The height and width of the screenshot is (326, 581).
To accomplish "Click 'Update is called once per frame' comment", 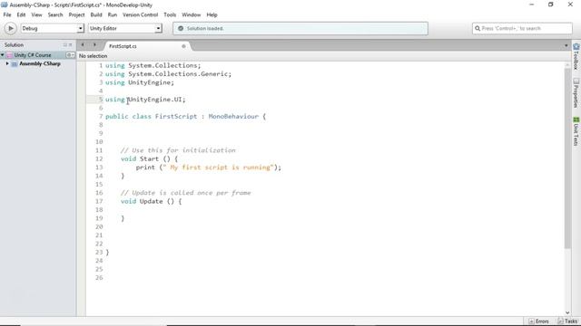I will 185,193.
